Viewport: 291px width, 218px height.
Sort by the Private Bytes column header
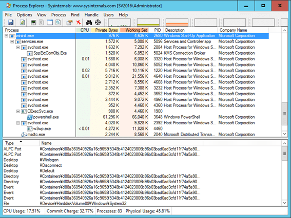pyautogui.click(x=105, y=30)
